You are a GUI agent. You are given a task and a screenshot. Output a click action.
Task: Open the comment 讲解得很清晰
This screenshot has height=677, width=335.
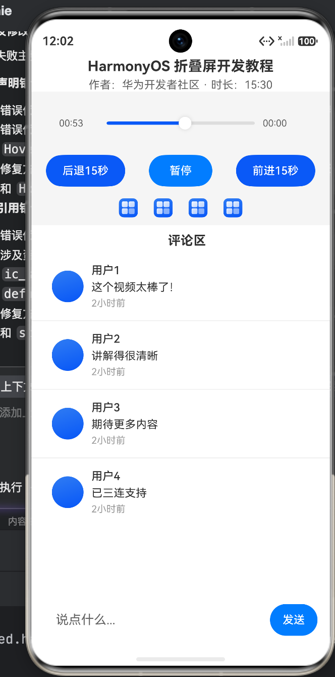coord(125,356)
